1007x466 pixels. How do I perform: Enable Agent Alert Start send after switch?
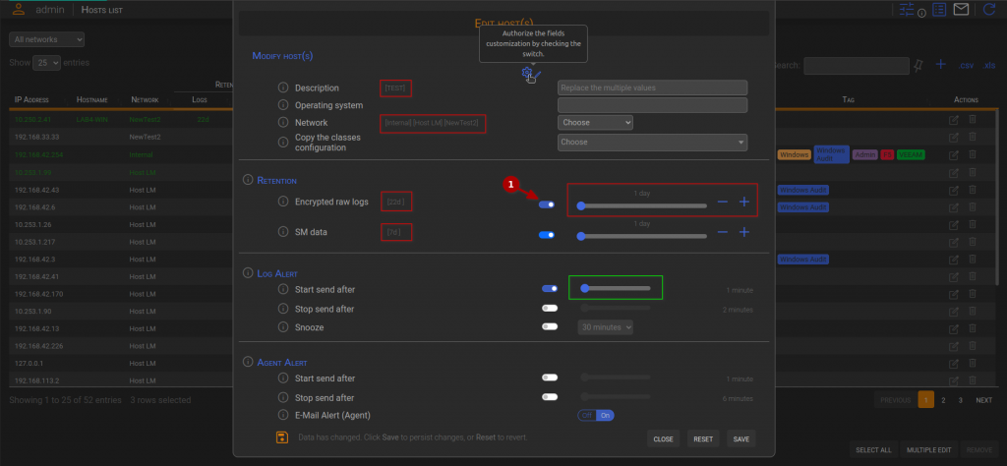click(550, 378)
